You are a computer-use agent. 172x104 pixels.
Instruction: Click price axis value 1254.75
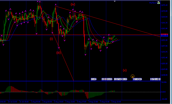click(x=164, y=52)
